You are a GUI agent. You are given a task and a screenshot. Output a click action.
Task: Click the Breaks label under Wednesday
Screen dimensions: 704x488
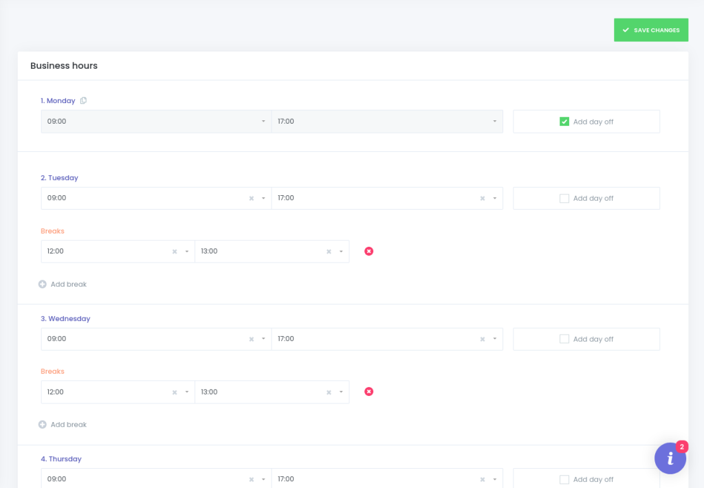point(52,372)
